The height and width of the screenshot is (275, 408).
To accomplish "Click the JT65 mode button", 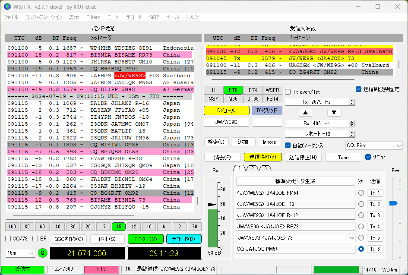I will [x=253, y=99].
